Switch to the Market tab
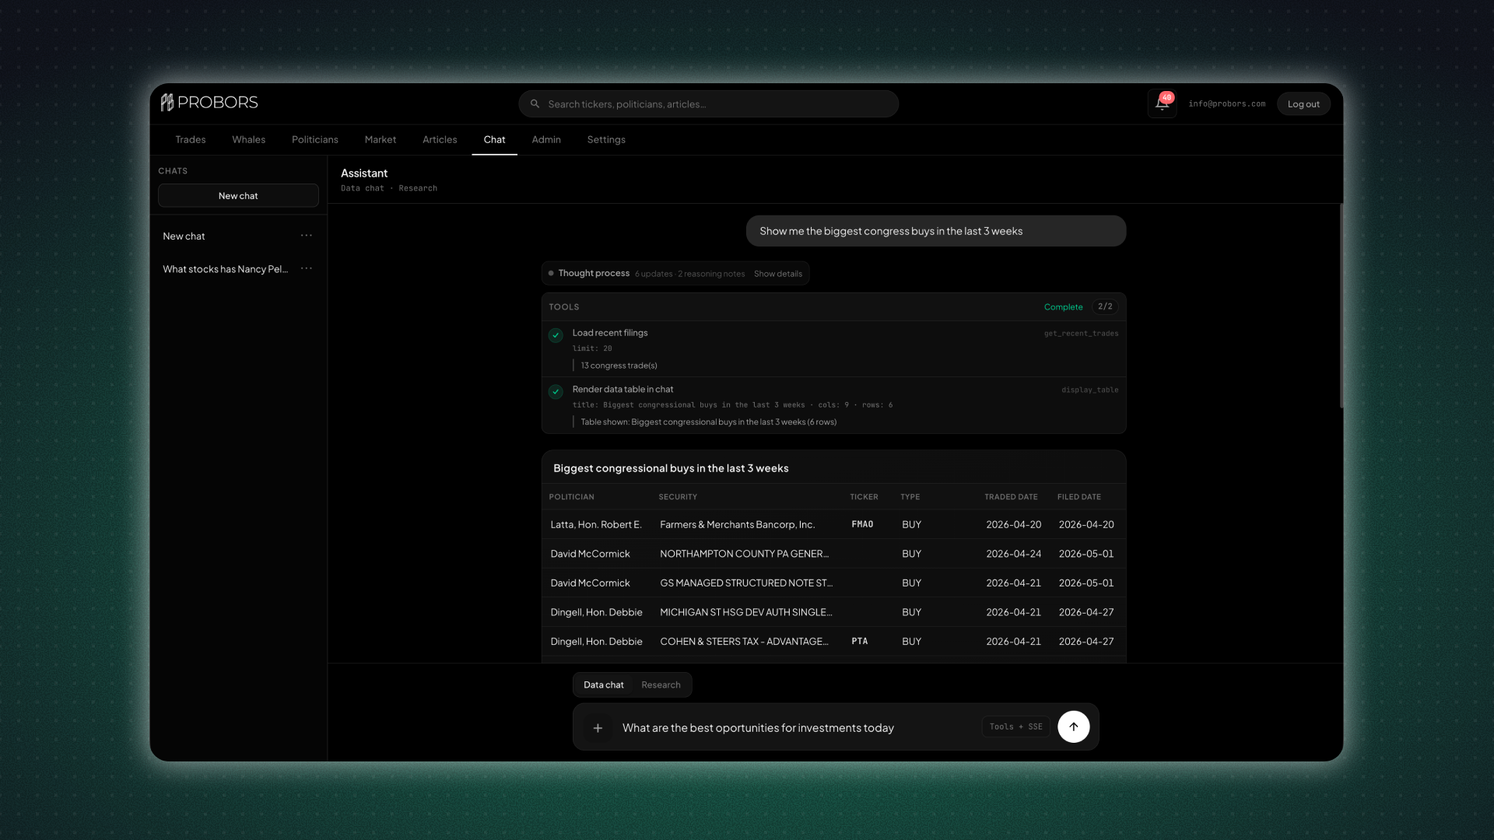Image resolution: width=1494 pixels, height=840 pixels. [381, 140]
